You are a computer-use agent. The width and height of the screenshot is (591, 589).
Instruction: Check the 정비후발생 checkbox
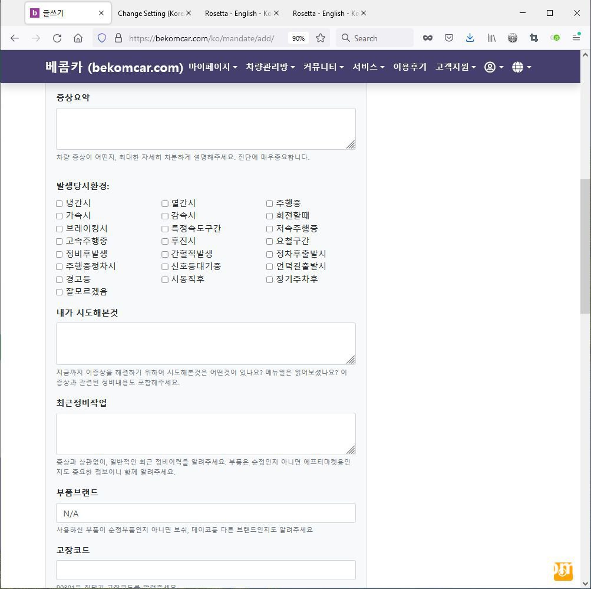pos(59,254)
